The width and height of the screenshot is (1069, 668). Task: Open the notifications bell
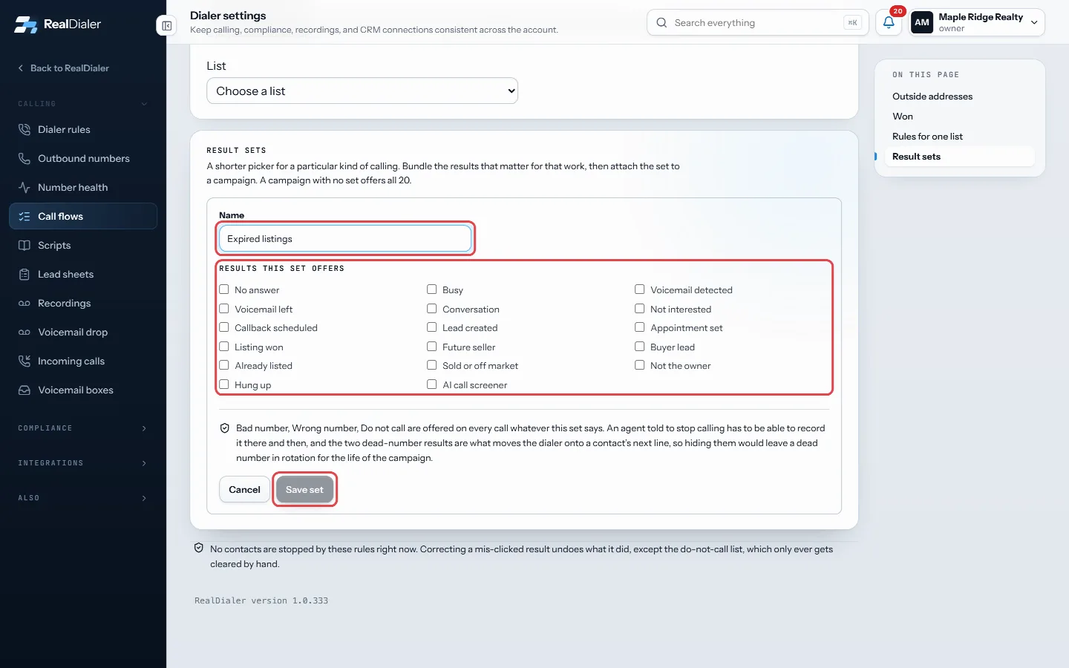[x=889, y=22]
